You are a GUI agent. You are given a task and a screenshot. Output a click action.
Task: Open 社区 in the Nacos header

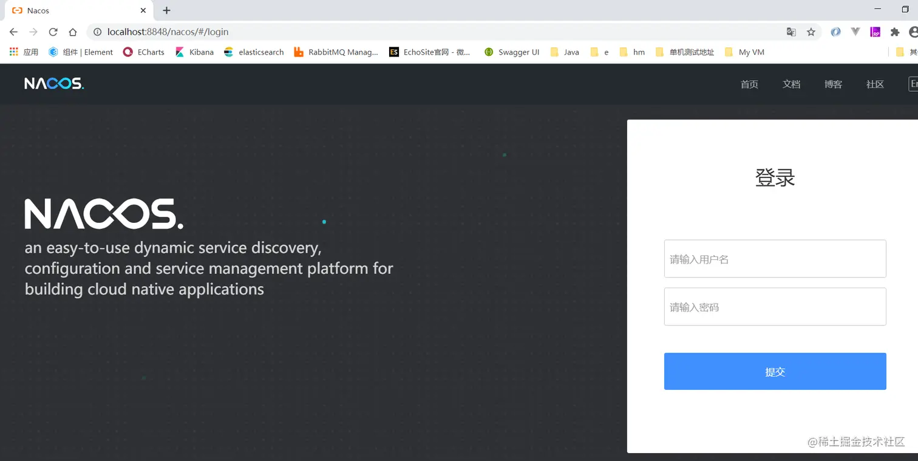coord(875,84)
